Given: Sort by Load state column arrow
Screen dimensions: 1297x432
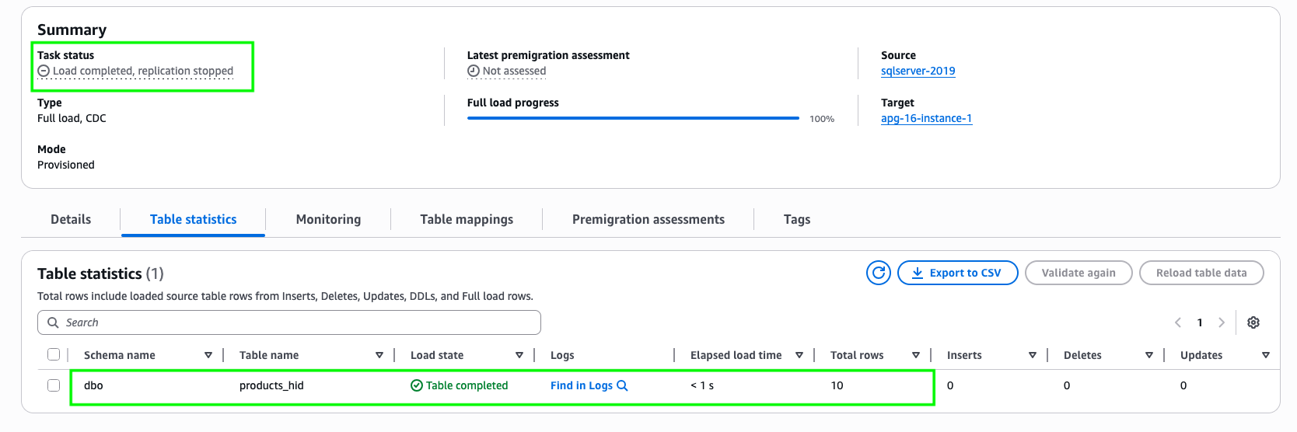Looking at the screenshot, I should click(x=519, y=355).
